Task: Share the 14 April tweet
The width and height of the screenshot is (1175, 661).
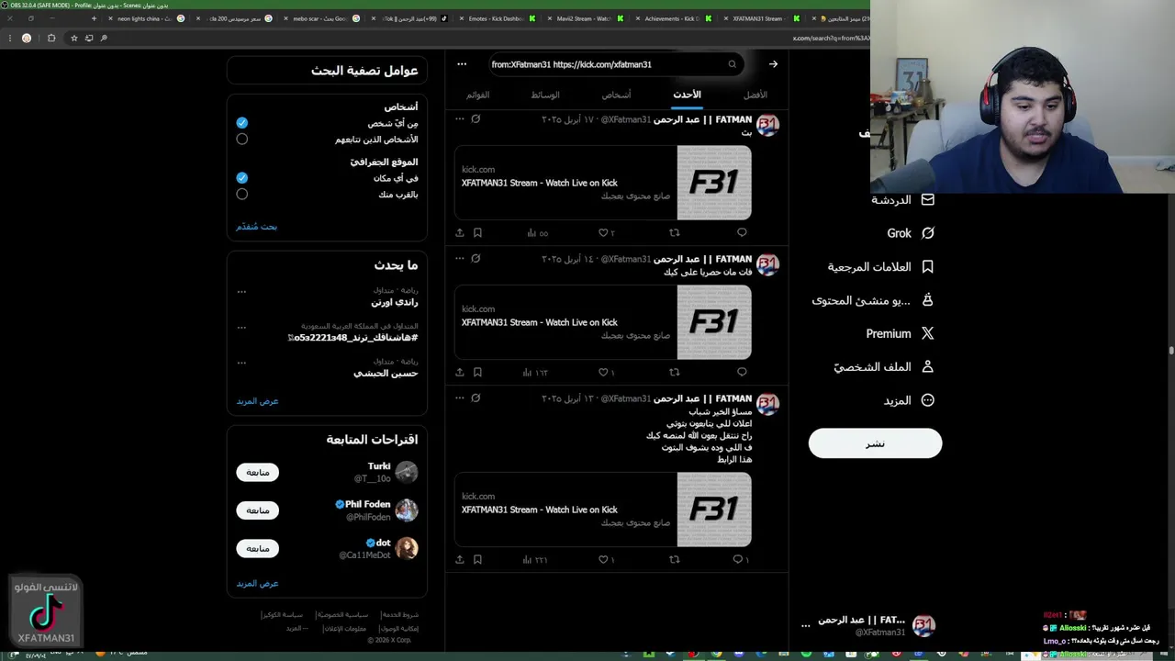Action: [460, 372]
